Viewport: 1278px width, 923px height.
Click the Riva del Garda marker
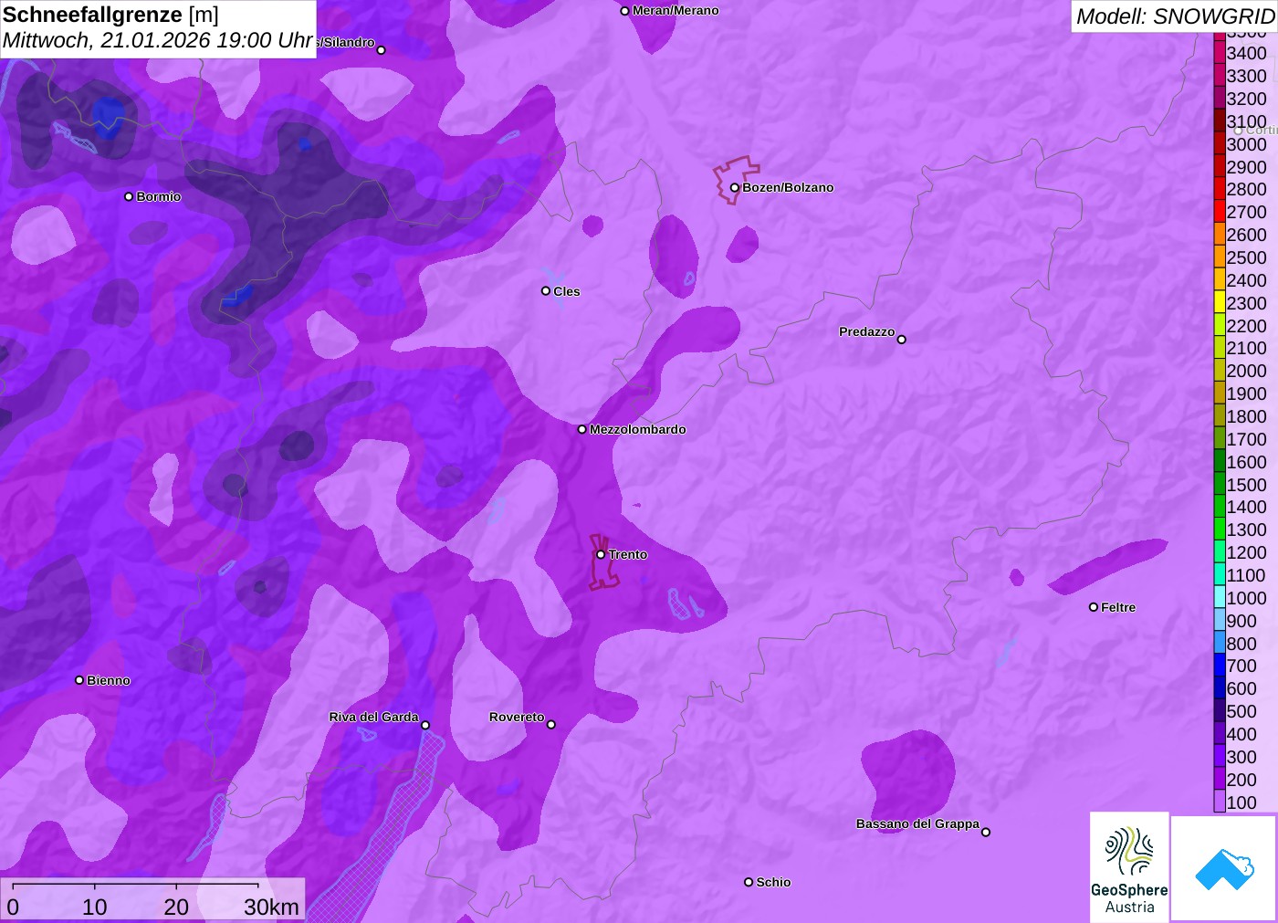[x=425, y=725]
